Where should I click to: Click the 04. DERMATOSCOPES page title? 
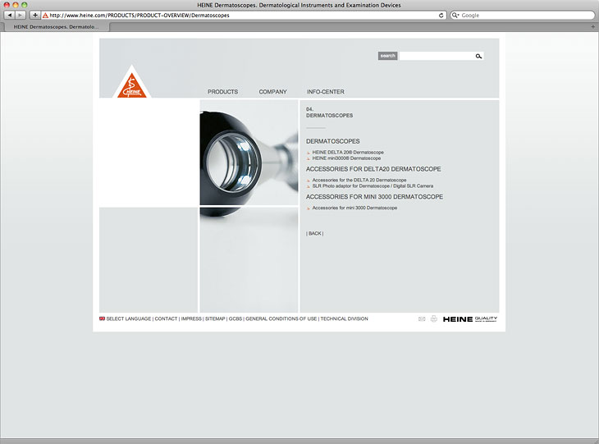329,112
